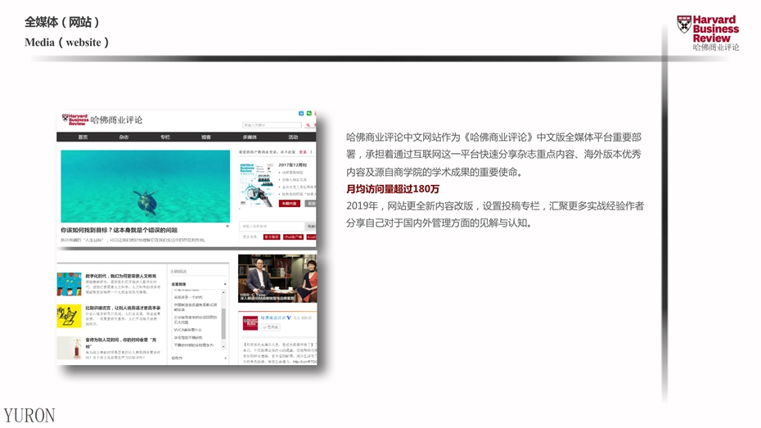The height and width of the screenshot is (428, 761).
Task: Click the red 登录 login link
Action: 303,152
